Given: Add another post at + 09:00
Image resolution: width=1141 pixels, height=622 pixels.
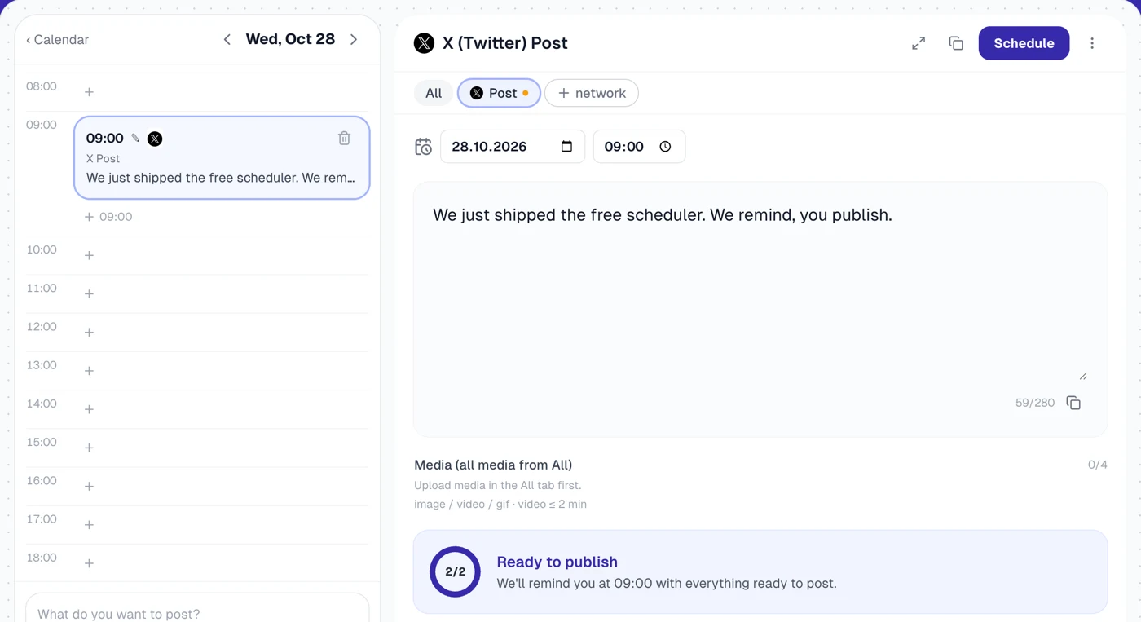Looking at the screenshot, I should 108,217.
